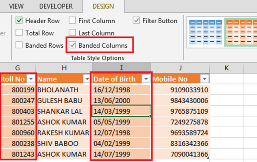Turn on Banded Rows option
Image resolution: width=257 pixels, height=162 pixels.
[20, 45]
